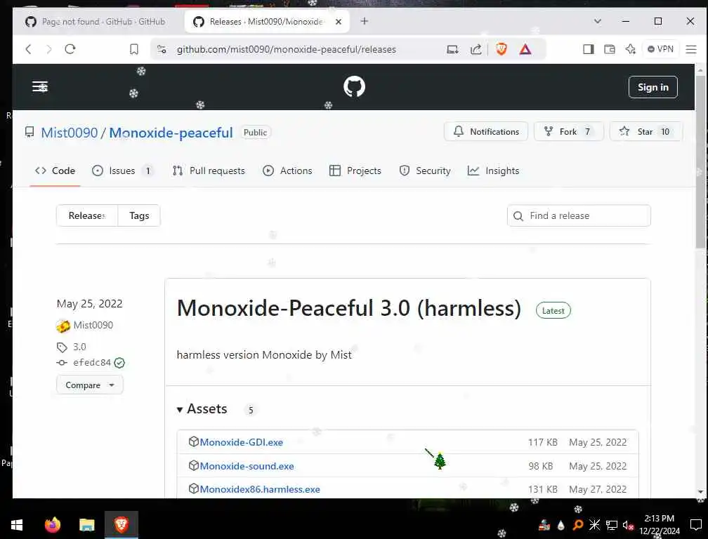Open the Brave Shields lion icon
The image size is (708, 539).
click(x=501, y=49)
